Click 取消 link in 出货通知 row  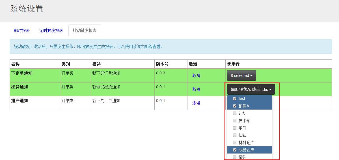tap(196, 89)
